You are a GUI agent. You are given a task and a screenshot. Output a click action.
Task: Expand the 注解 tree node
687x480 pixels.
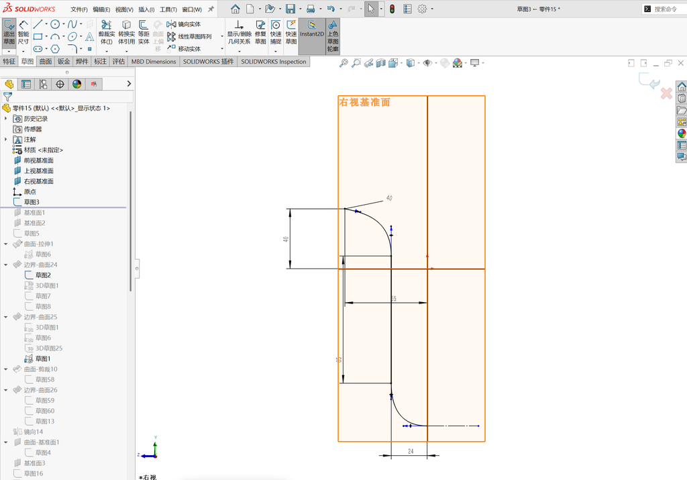click(x=5, y=140)
